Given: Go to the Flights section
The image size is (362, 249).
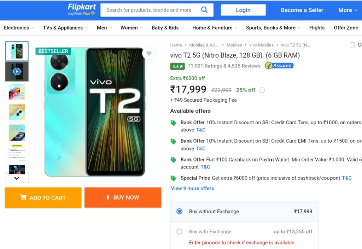Looking at the screenshot, I should point(317,28).
